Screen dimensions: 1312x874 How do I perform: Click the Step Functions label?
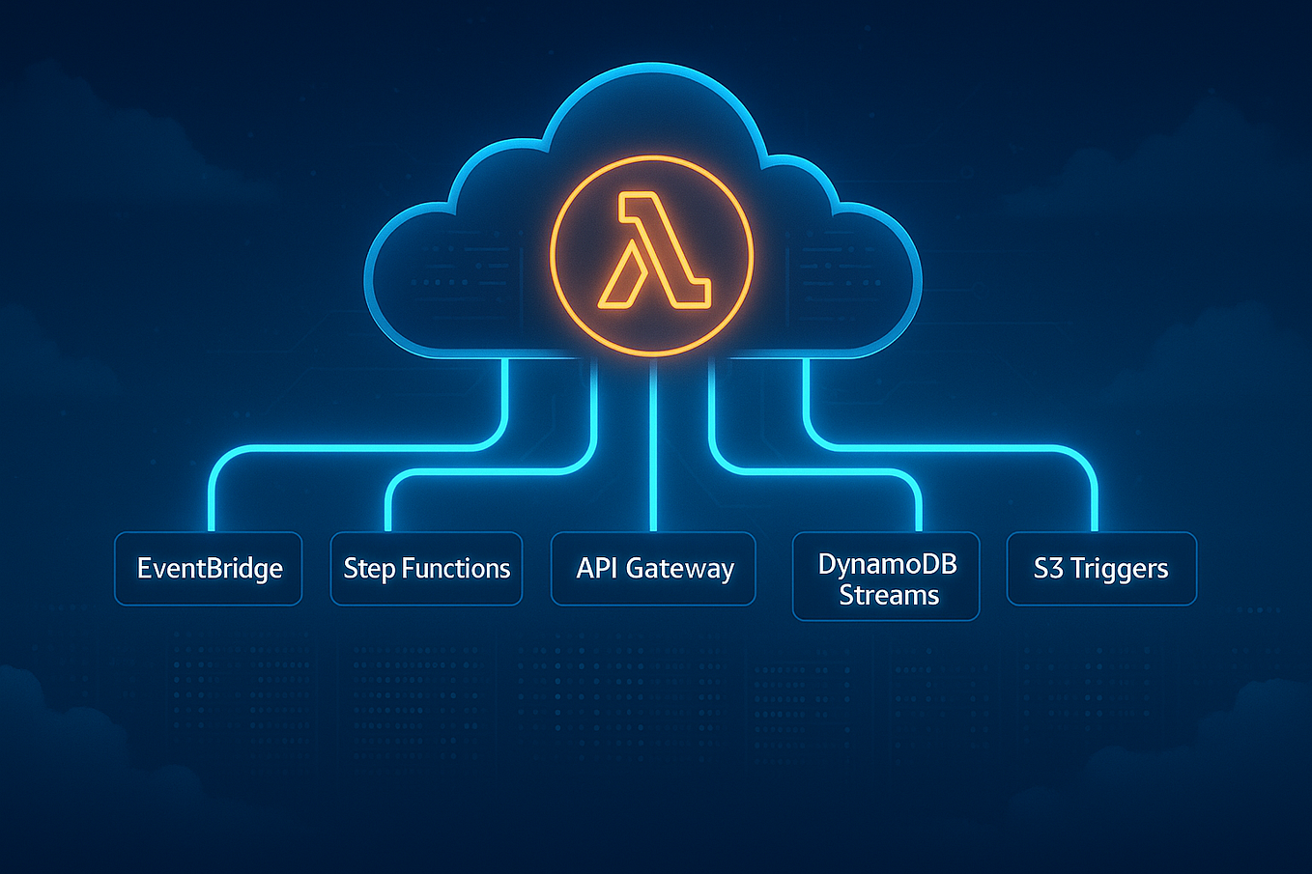tap(426, 569)
